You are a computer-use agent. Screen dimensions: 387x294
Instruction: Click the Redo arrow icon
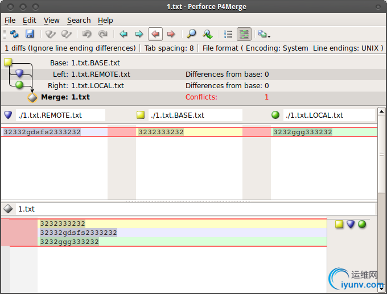coord(102,34)
